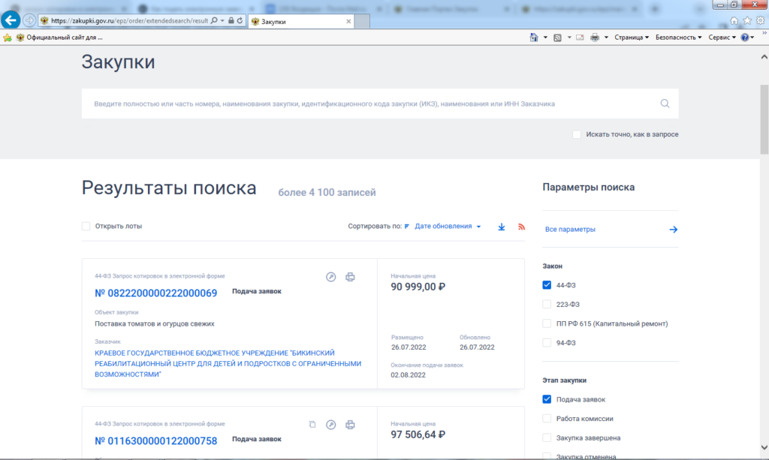Screen dimensions: 769x460
Task: Enable the 'Искать точно, как в запросе' checkbox
Action: coord(577,134)
